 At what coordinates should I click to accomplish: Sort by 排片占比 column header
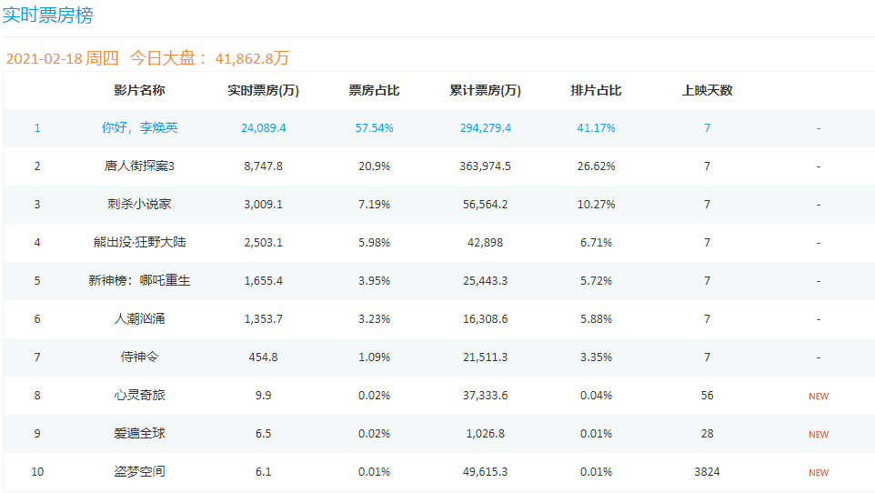pos(596,90)
